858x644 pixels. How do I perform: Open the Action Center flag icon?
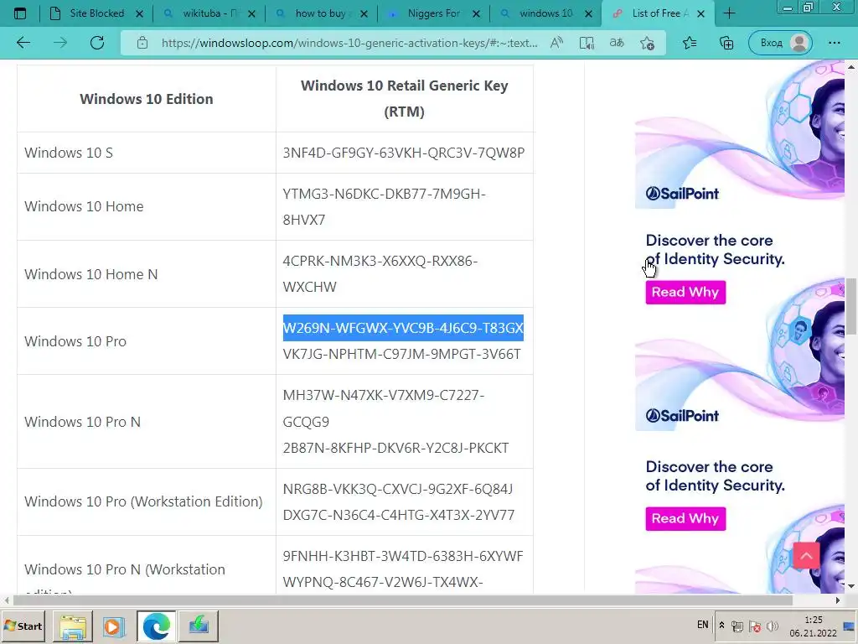click(755, 626)
